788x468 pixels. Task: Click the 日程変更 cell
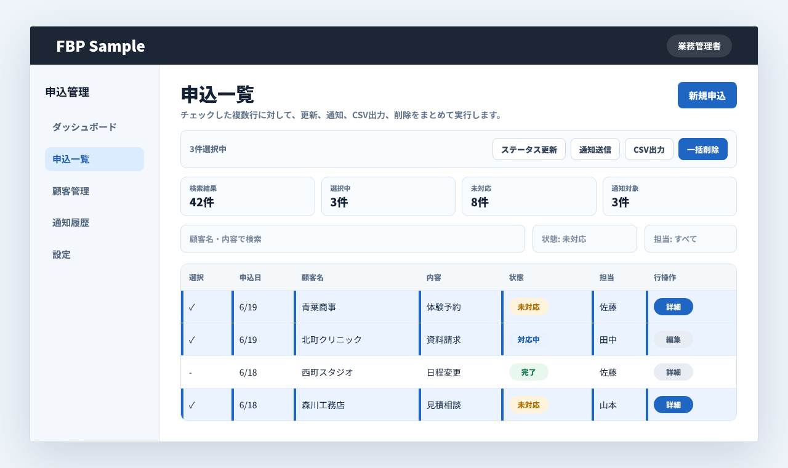point(444,372)
